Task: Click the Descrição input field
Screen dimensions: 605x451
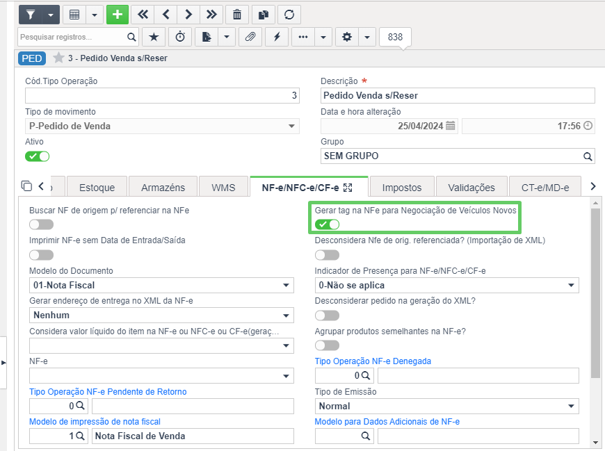Action: [x=458, y=96]
